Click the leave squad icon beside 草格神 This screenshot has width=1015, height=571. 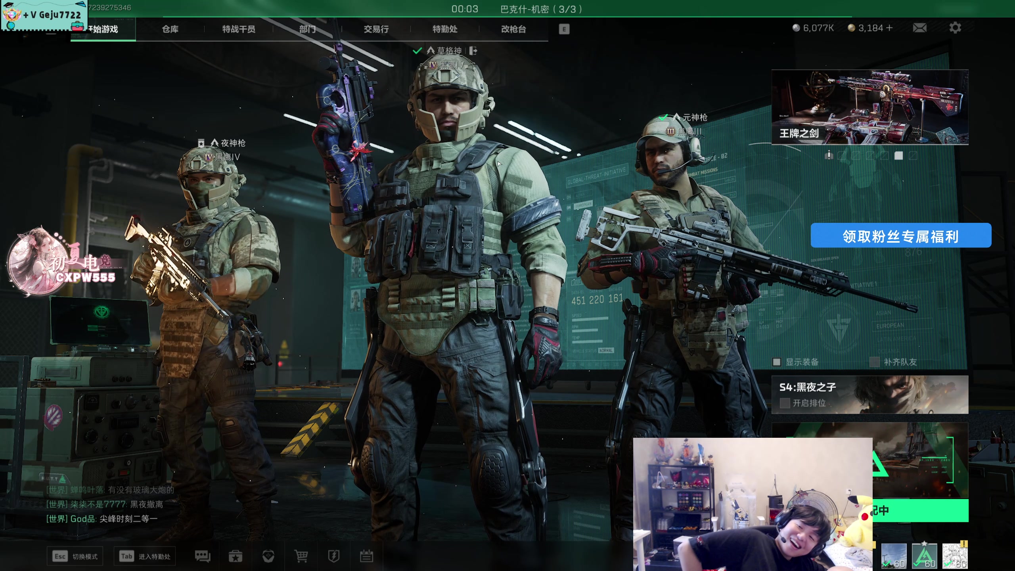tap(473, 51)
